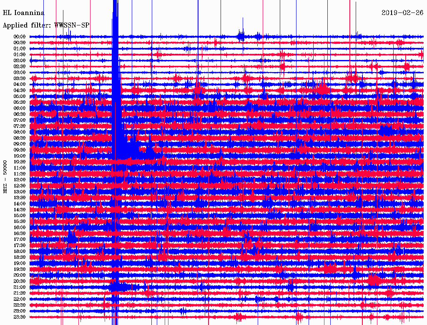
Task: Select the 19:00 time label
Action: [x=20, y=263]
